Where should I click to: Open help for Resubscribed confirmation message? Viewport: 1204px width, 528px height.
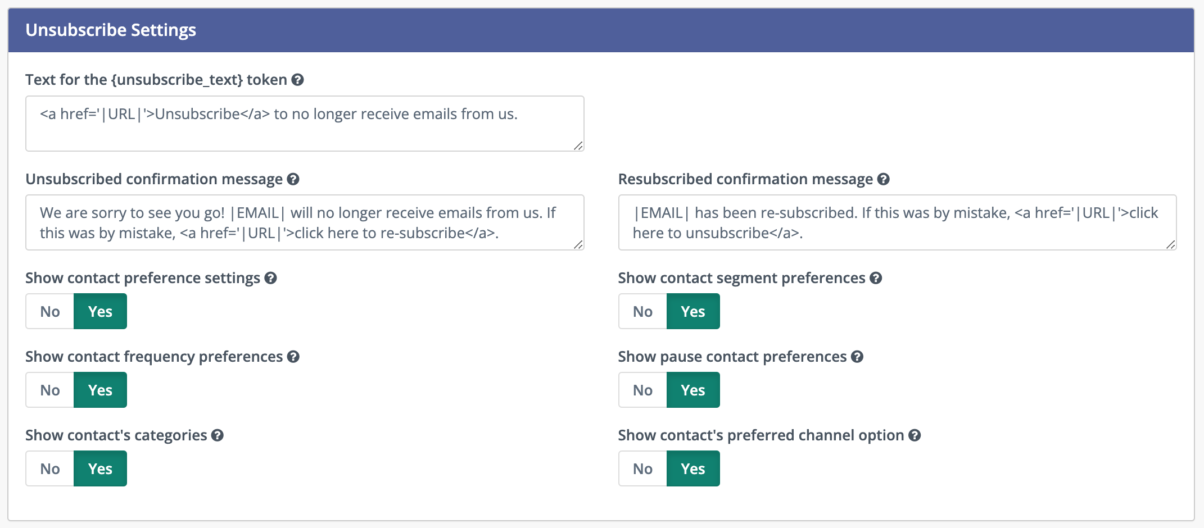(x=882, y=179)
